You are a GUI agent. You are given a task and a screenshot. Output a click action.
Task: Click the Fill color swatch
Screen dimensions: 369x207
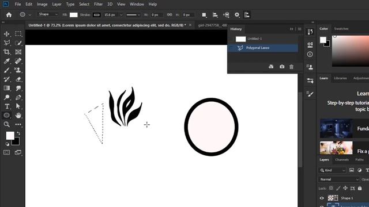pyautogui.click(x=74, y=15)
